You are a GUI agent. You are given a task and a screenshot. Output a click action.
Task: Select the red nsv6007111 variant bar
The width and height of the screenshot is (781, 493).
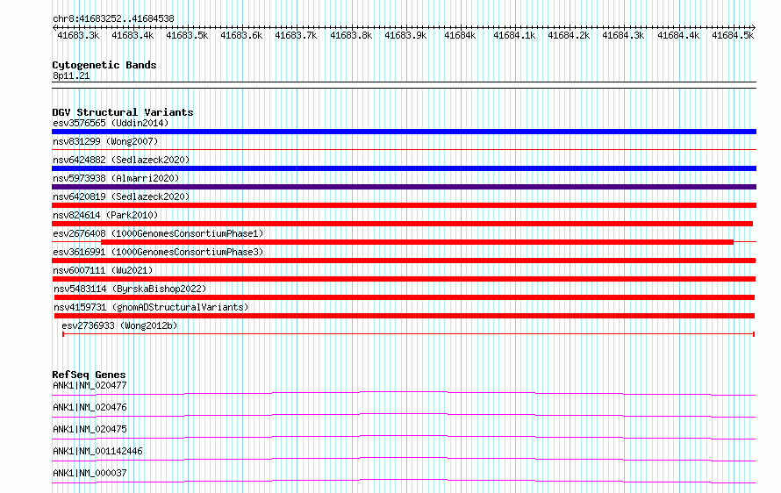[x=404, y=279]
